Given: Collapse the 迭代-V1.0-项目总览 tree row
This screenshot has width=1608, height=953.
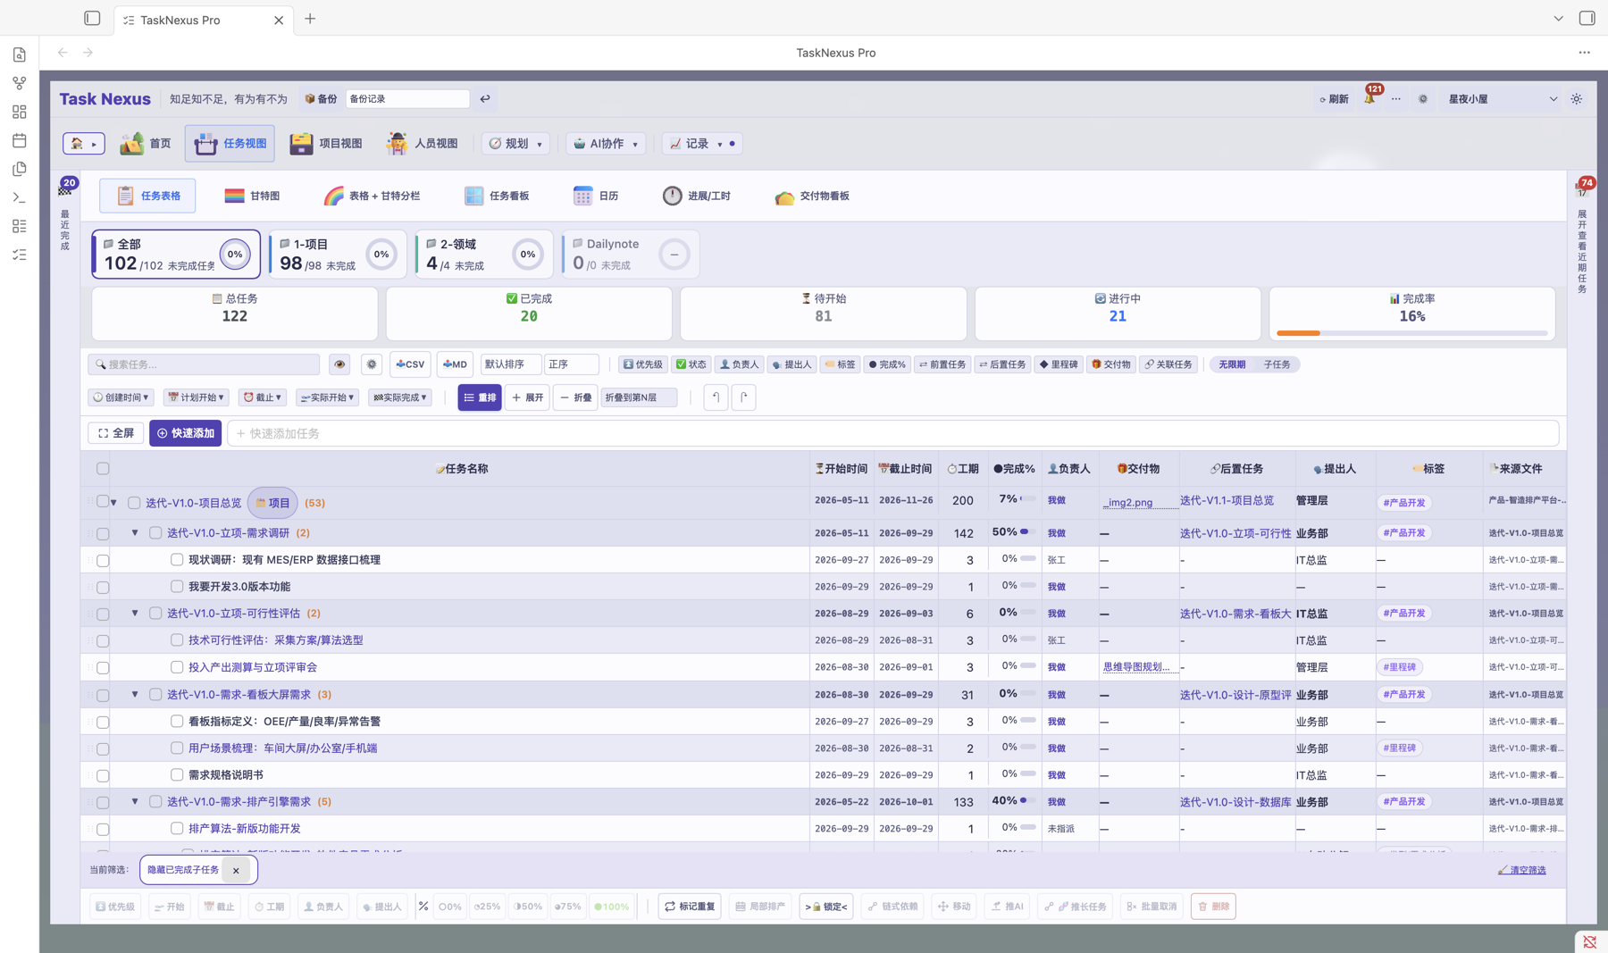Looking at the screenshot, I should pos(114,503).
